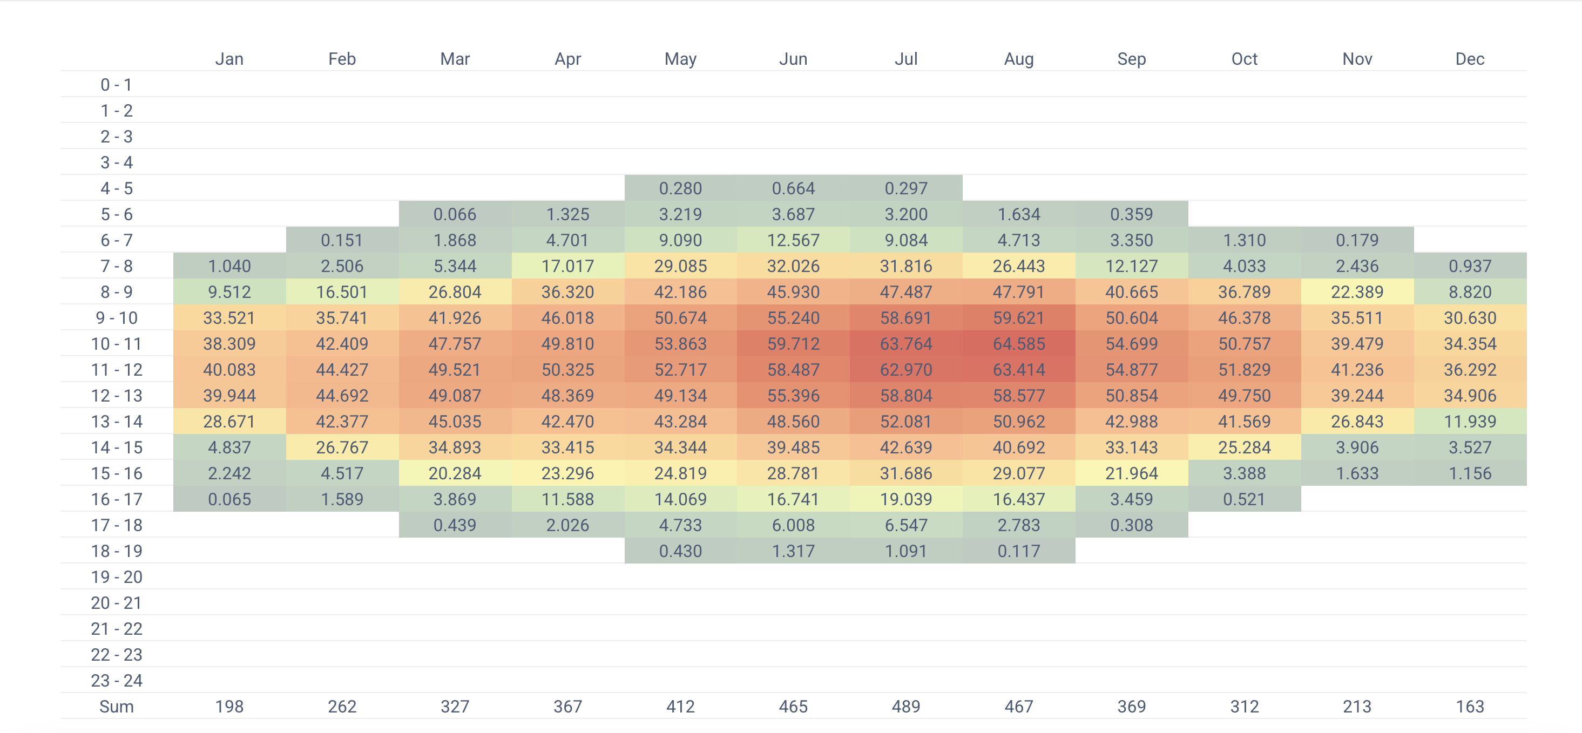Screen dimensions: 1582x733
Task: Select the 13 - 14 hour row label
Action: [x=117, y=422]
